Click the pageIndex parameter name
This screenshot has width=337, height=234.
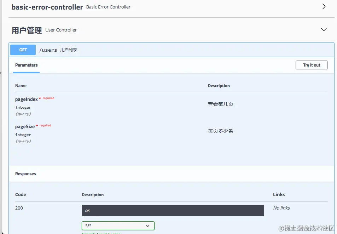27,99
